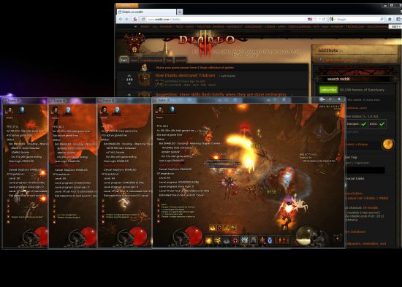Use the health potion slot in large Diablo window
This screenshot has width=402, height=287.
pos(262,240)
